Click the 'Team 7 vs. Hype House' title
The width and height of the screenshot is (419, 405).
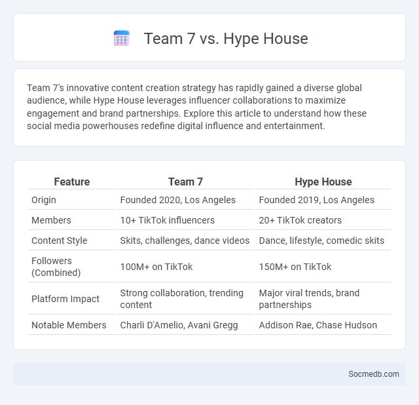click(226, 39)
